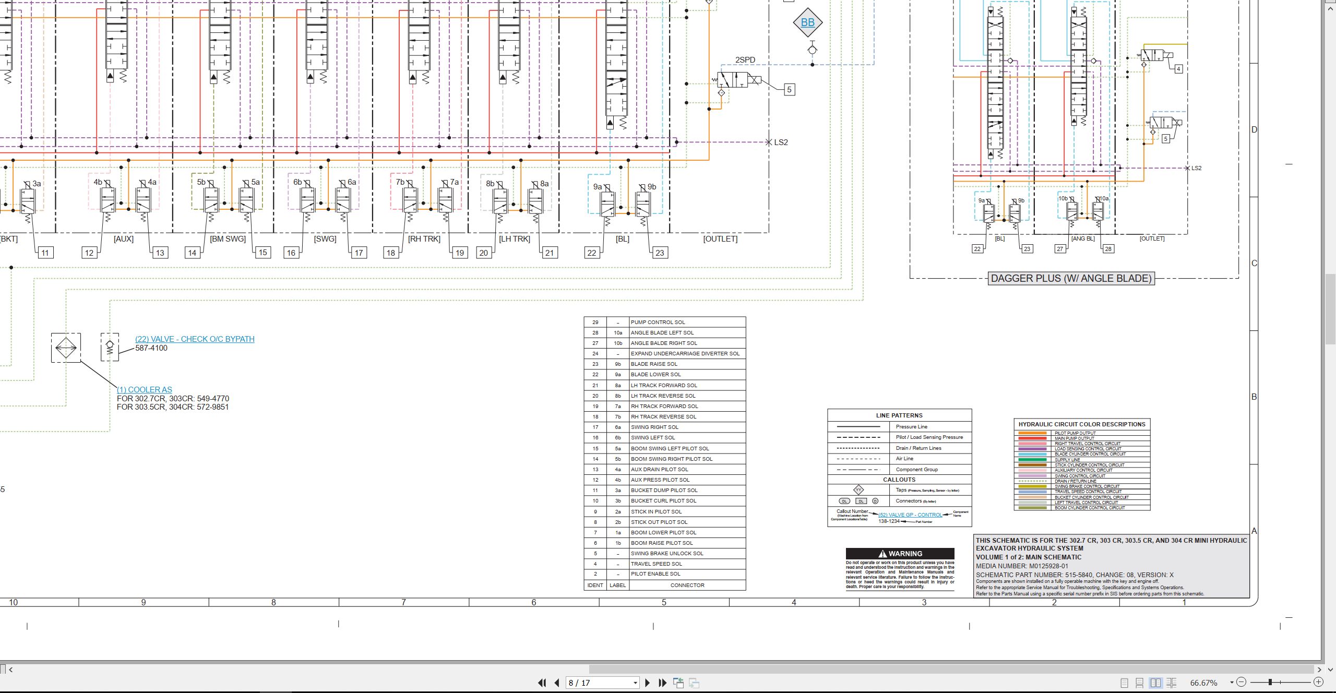Open the (1) COOLER AS link
The height and width of the screenshot is (693, 1336).
click(x=145, y=389)
